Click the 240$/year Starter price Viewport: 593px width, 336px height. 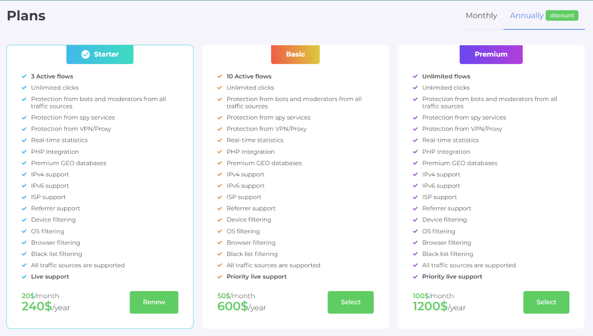click(x=46, y=307)
